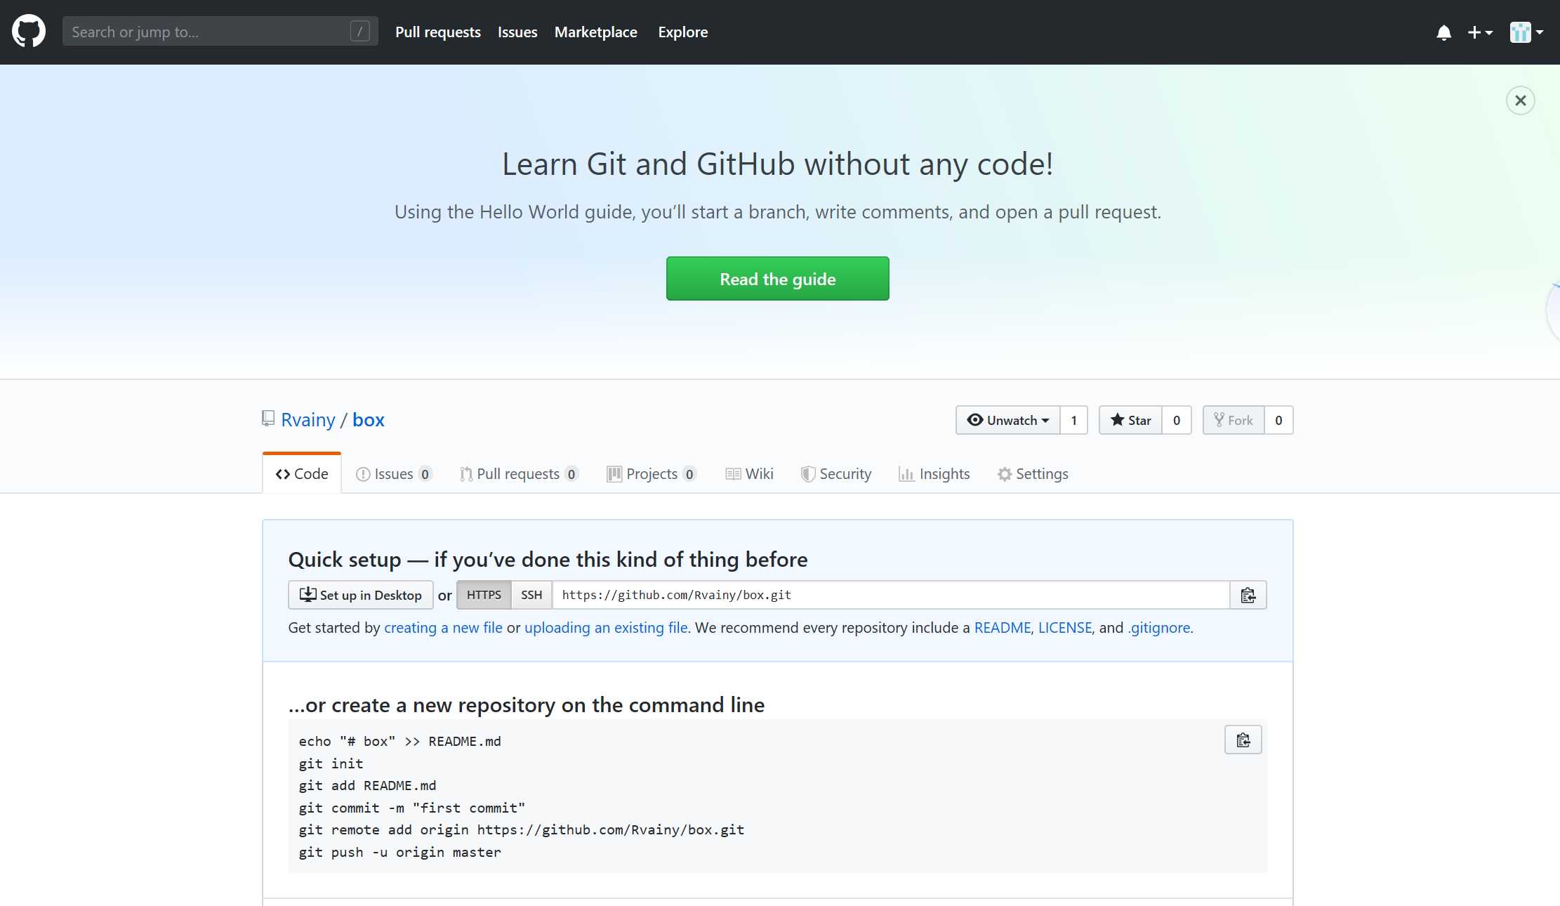Open the box repository link
The image size is (1560, 906).
368,420
